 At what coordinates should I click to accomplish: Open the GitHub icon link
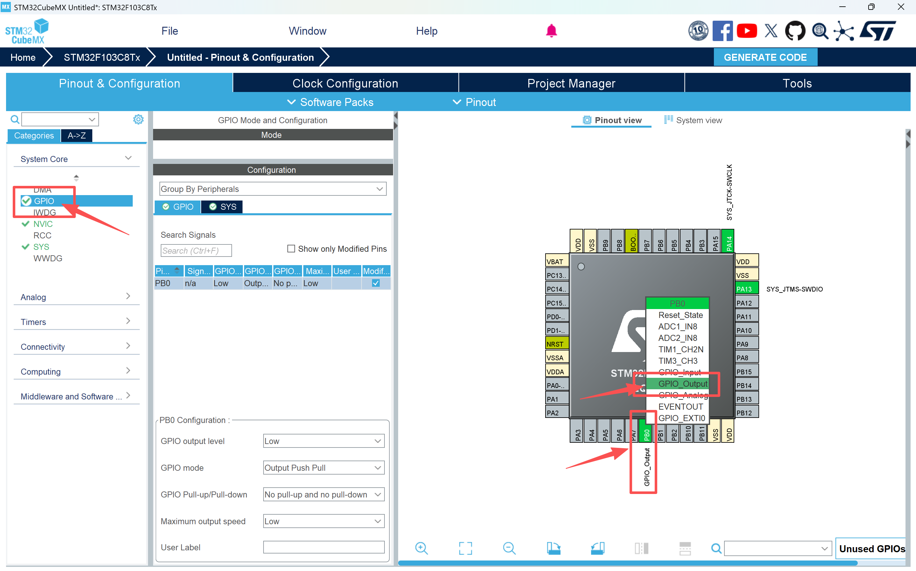(x=795, y=31)
